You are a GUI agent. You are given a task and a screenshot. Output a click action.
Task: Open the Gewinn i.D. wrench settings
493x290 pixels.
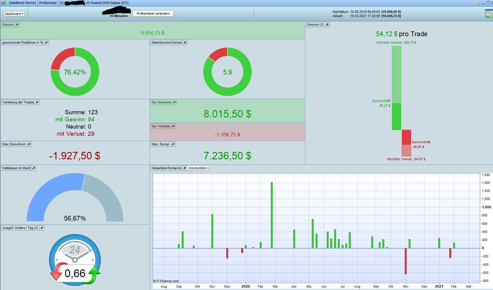click(x=327, y=25)
